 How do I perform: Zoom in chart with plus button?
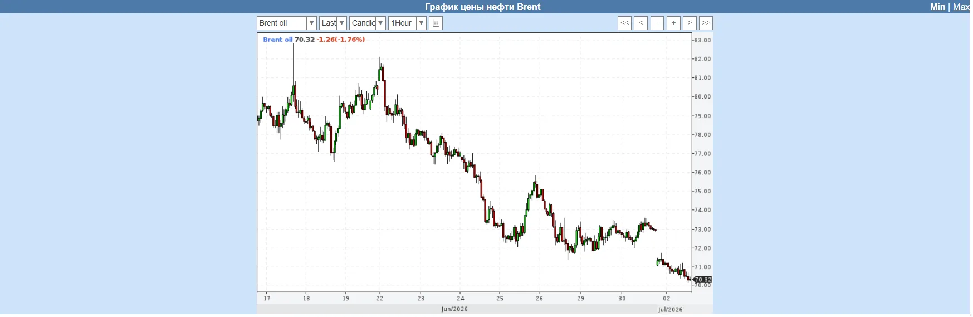673,23
